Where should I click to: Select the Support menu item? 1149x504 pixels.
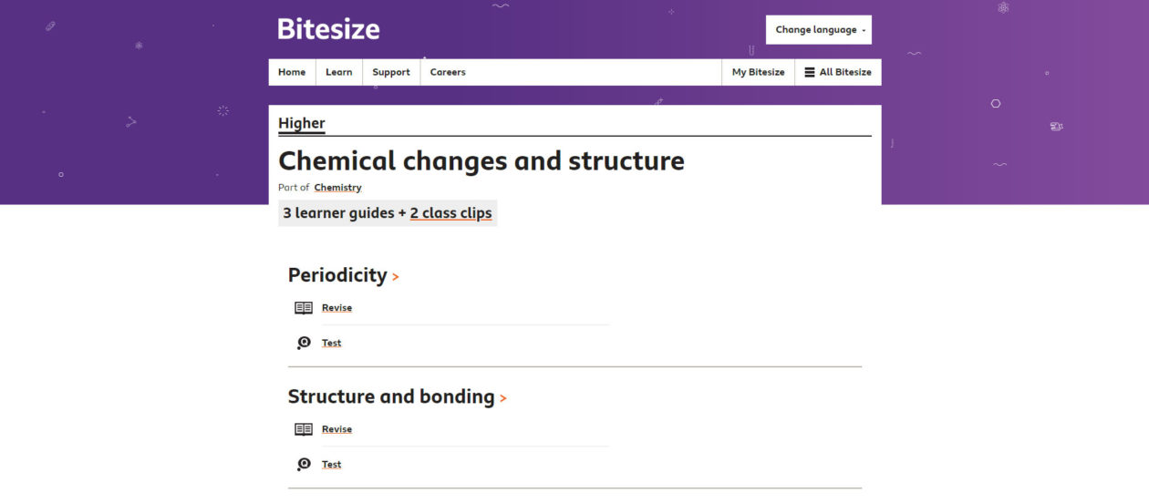391,72
